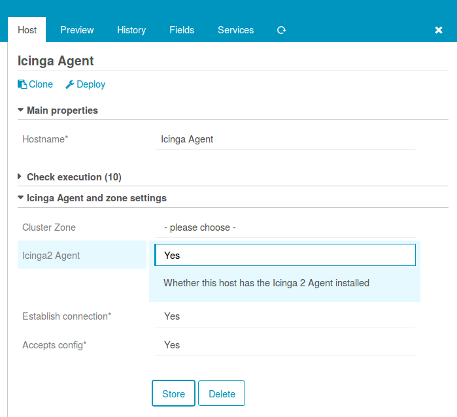Click the Clone link

pos(35,84)
